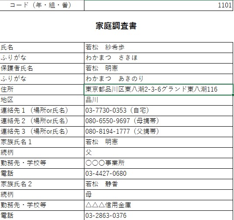Select the name cell 若松 紗希歩
This screenshot has height=220, width=234.
[x=158, y=48]
